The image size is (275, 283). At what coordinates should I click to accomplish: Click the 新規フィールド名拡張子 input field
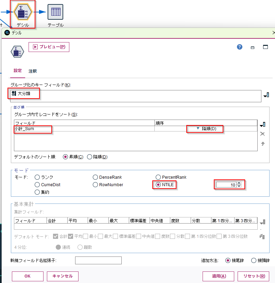pyautogui.click(x=98, y=261)
